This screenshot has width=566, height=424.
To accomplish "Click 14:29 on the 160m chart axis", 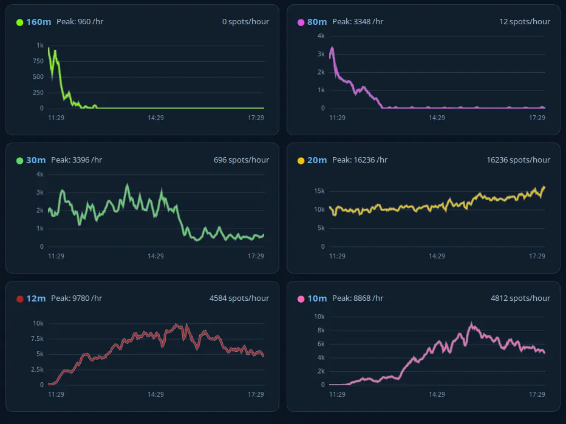I will (155, 118).
